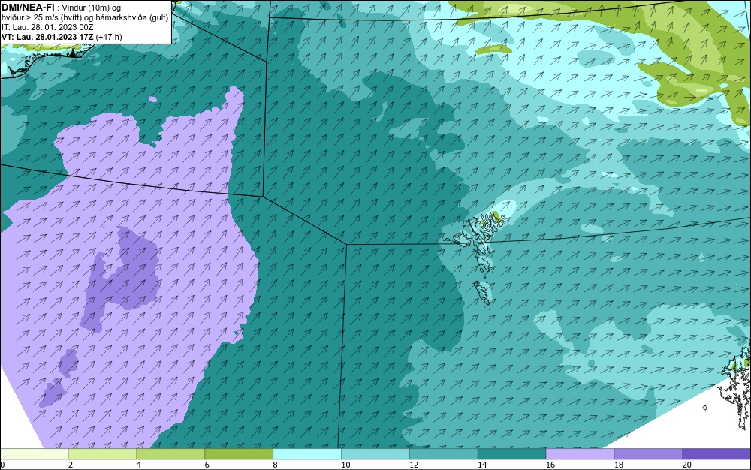Click the 10–12 m/s light teal legend swatch
The height and width of the screenshot is (470, 751).
(x=375, y=454)
